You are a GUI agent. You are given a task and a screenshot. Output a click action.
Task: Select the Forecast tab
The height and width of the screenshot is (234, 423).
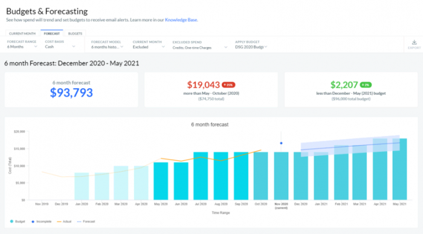coord(51,33)
